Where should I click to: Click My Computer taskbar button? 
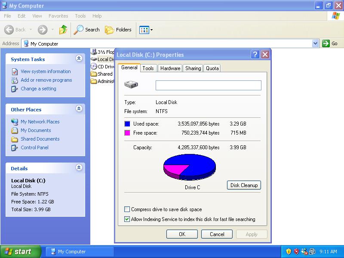coord(80,252)
